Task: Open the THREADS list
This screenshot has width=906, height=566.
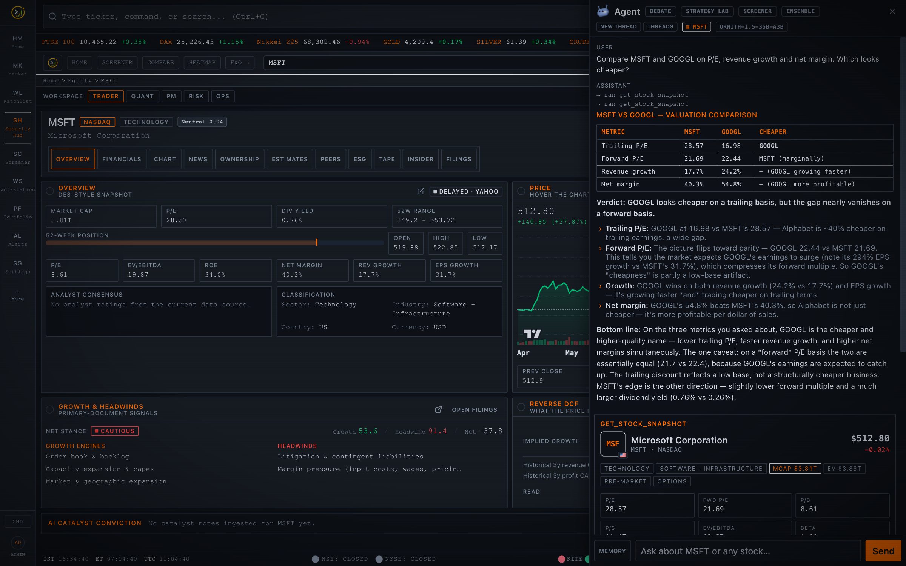Action: point(660,27)
